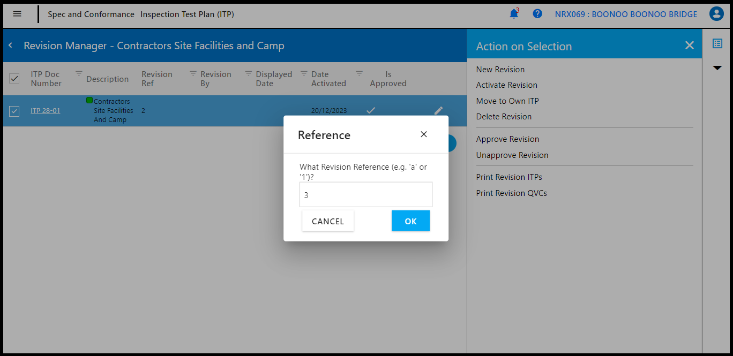Click Contractors Site Facilities And Camp description
733x356 pixels.
[x=113, y=111]
